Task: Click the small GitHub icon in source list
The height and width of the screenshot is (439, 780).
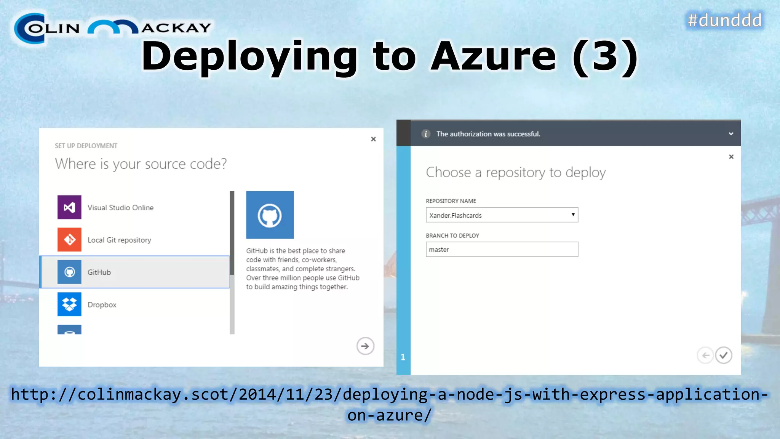Action: (x=69, y=272)
